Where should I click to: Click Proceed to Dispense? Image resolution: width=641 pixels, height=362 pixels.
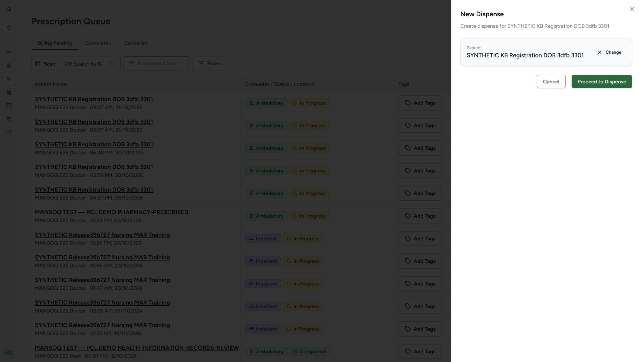click(x=602, y=82)
